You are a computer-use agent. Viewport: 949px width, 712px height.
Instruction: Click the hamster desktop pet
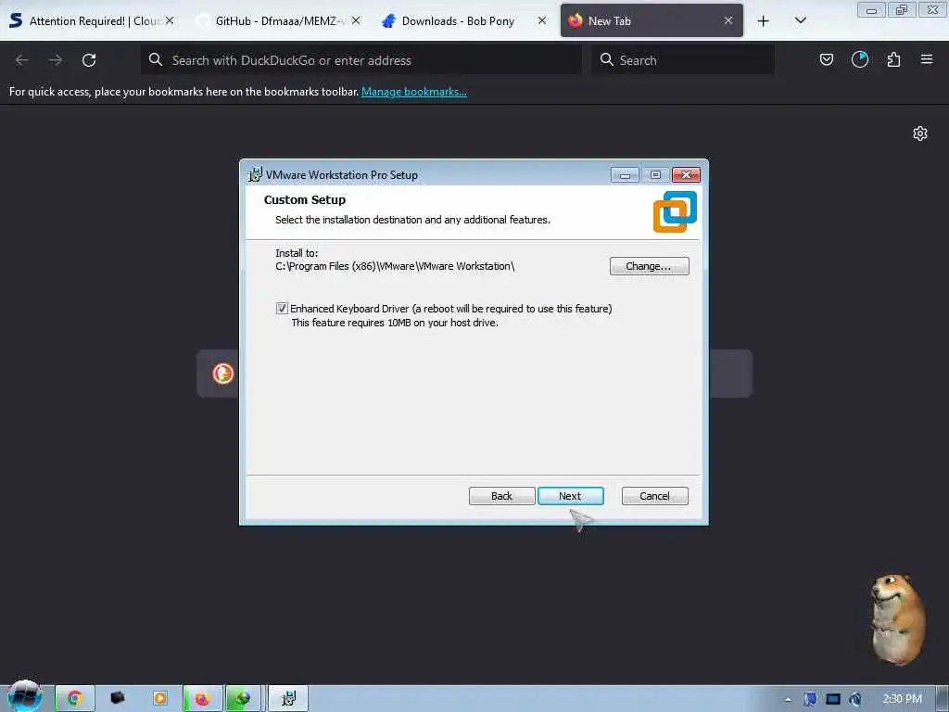coord(898,620)
